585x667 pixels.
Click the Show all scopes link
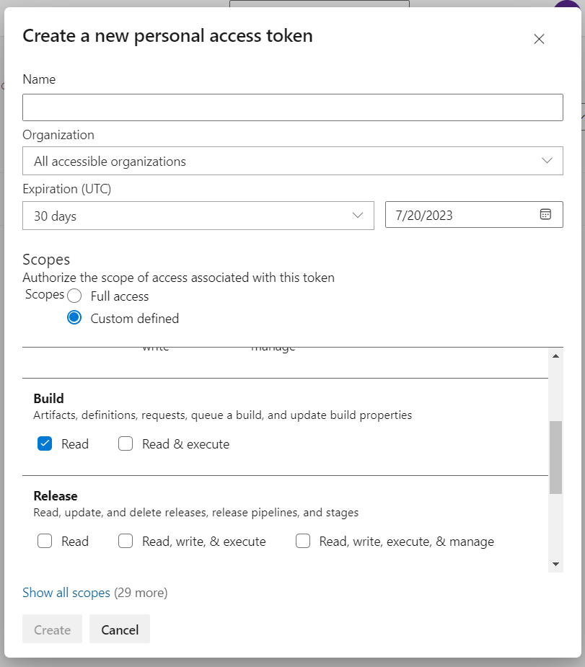coord(66,592)
